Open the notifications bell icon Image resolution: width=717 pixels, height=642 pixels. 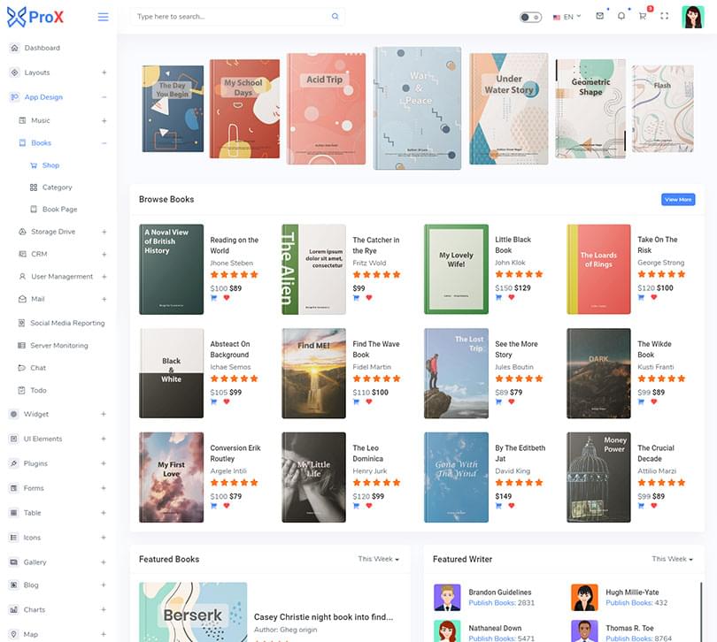(621, 17)
